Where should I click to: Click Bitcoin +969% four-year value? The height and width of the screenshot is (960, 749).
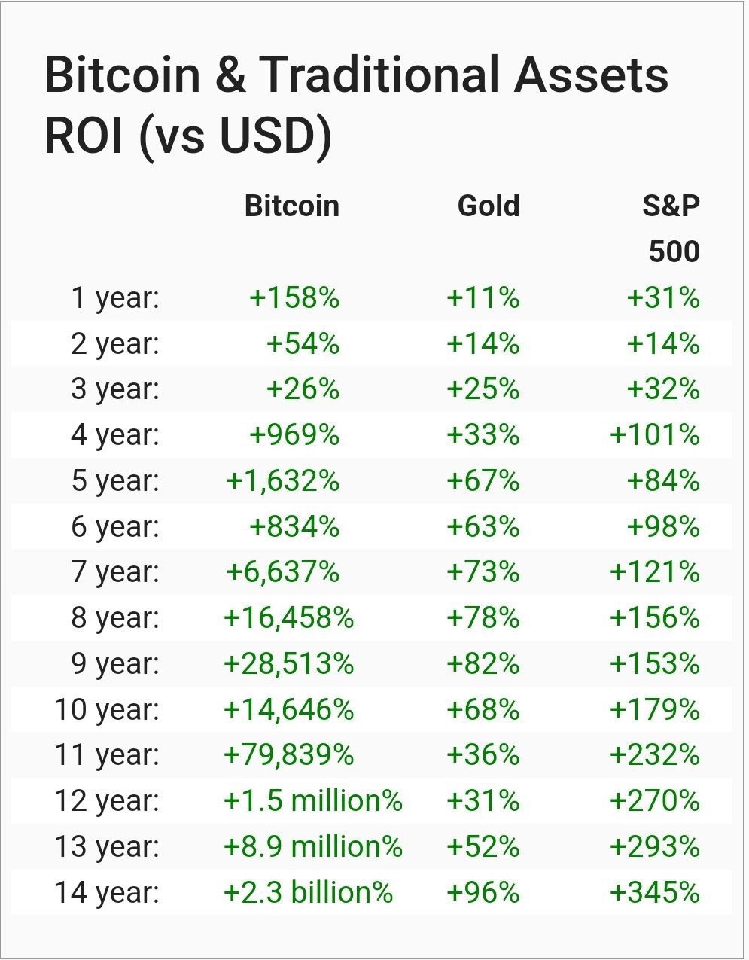(294, 435)
